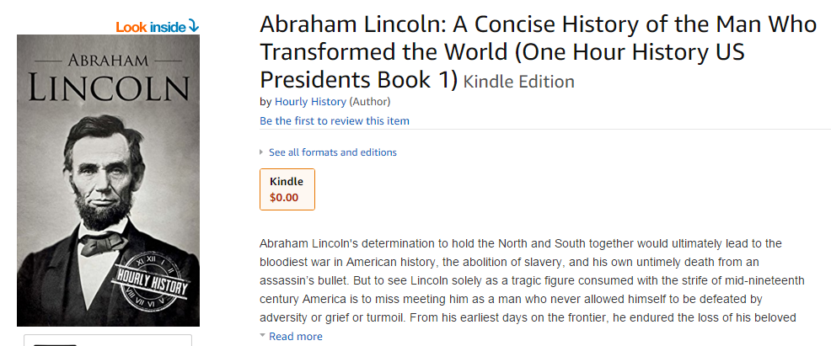
Task: Open "See all formats and editions" link
Action: (x=333, y=152)
